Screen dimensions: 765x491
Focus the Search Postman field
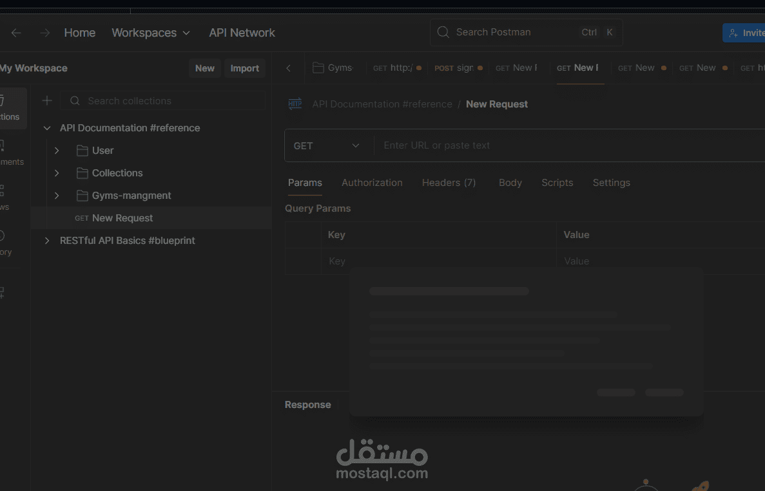[x=526, y=32]
